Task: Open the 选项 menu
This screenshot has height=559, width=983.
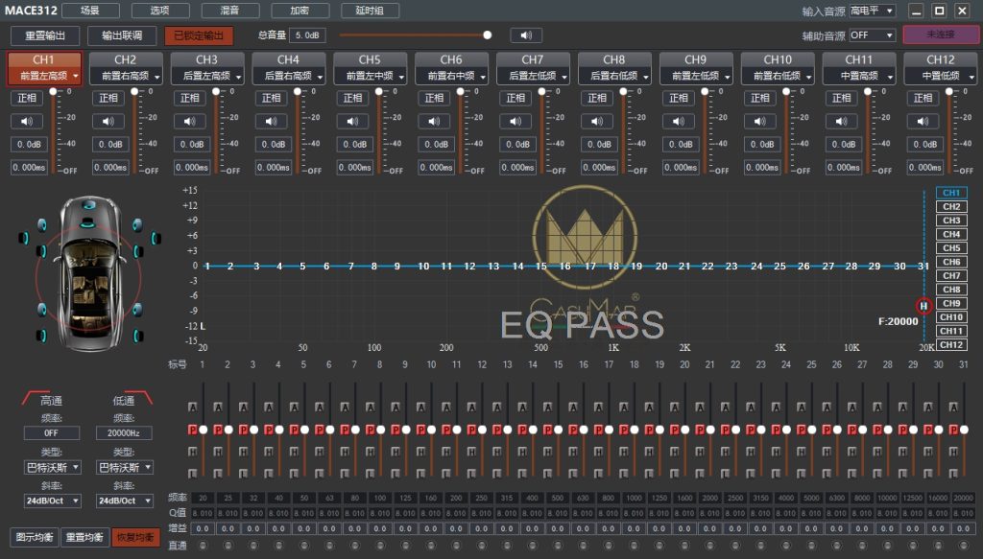Action: (x=160, y=11)
